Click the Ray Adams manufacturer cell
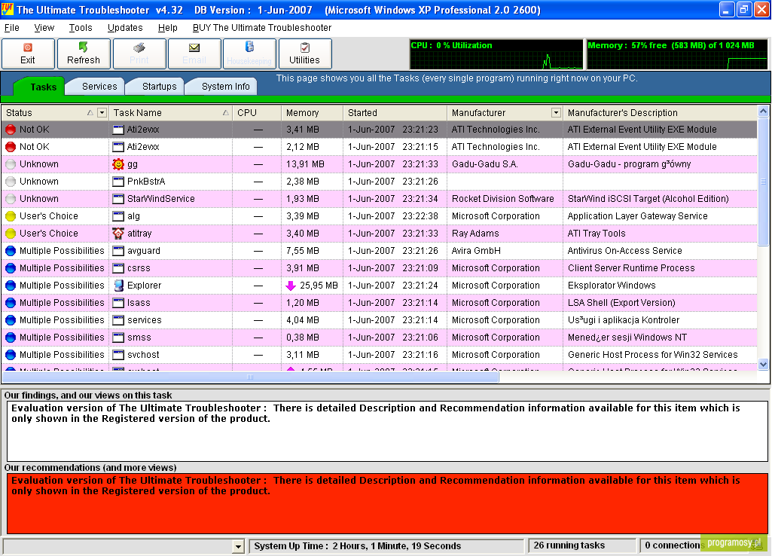 [x=504, y=234]
